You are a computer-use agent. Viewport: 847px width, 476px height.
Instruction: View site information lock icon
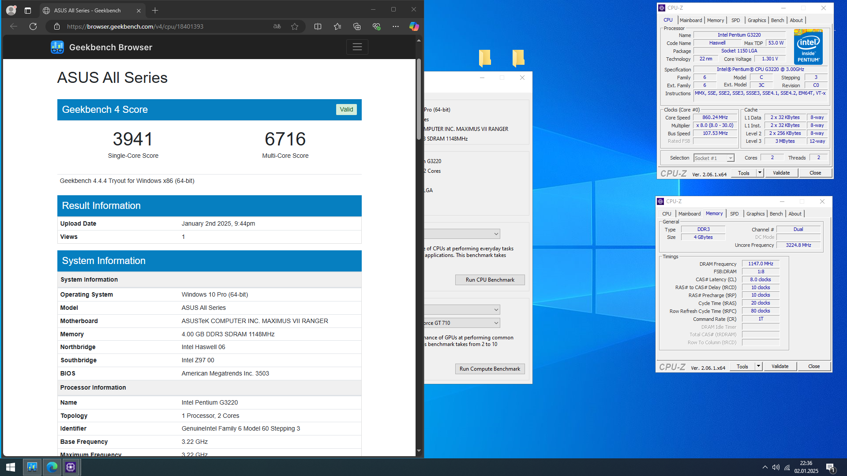(57, 26)
